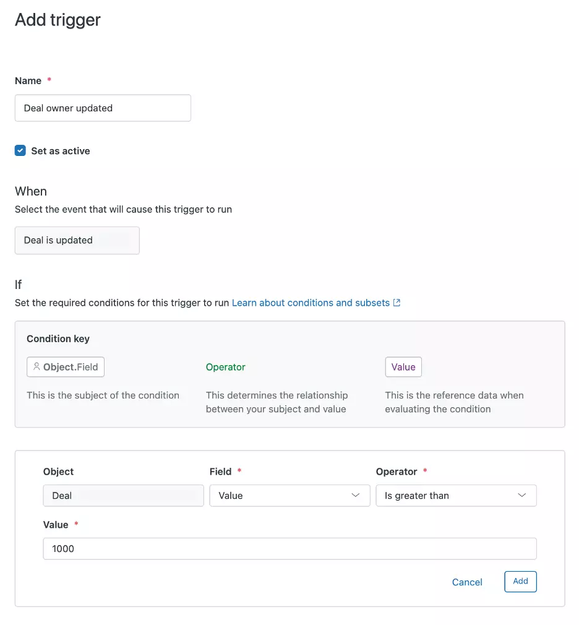Click the Value input containing 1000
The image size is (579, 625).
pos(289,548)
